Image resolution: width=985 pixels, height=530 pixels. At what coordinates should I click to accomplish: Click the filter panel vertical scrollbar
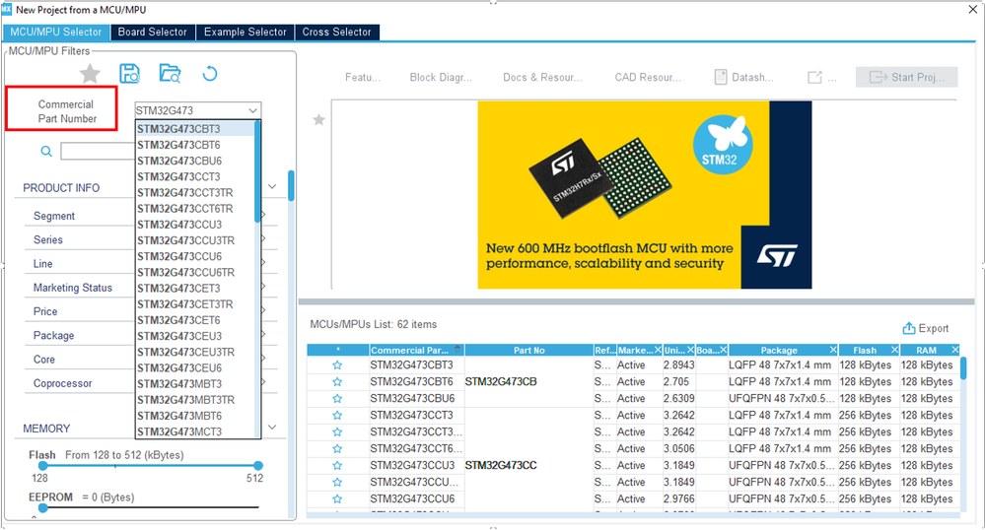(291, 186)
